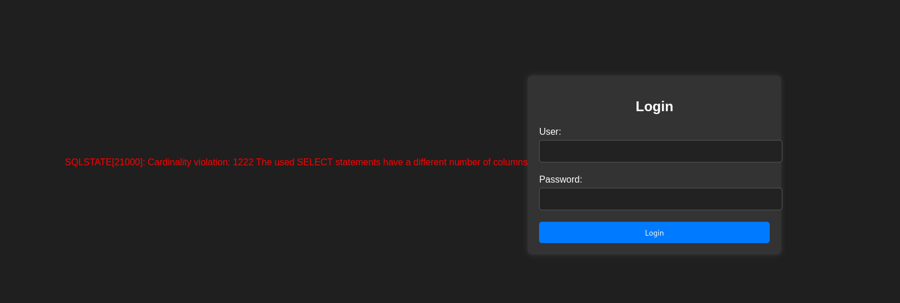
Task: Click the word "statements" in the error
Action: pyautogui.click(x=358, y=162)
